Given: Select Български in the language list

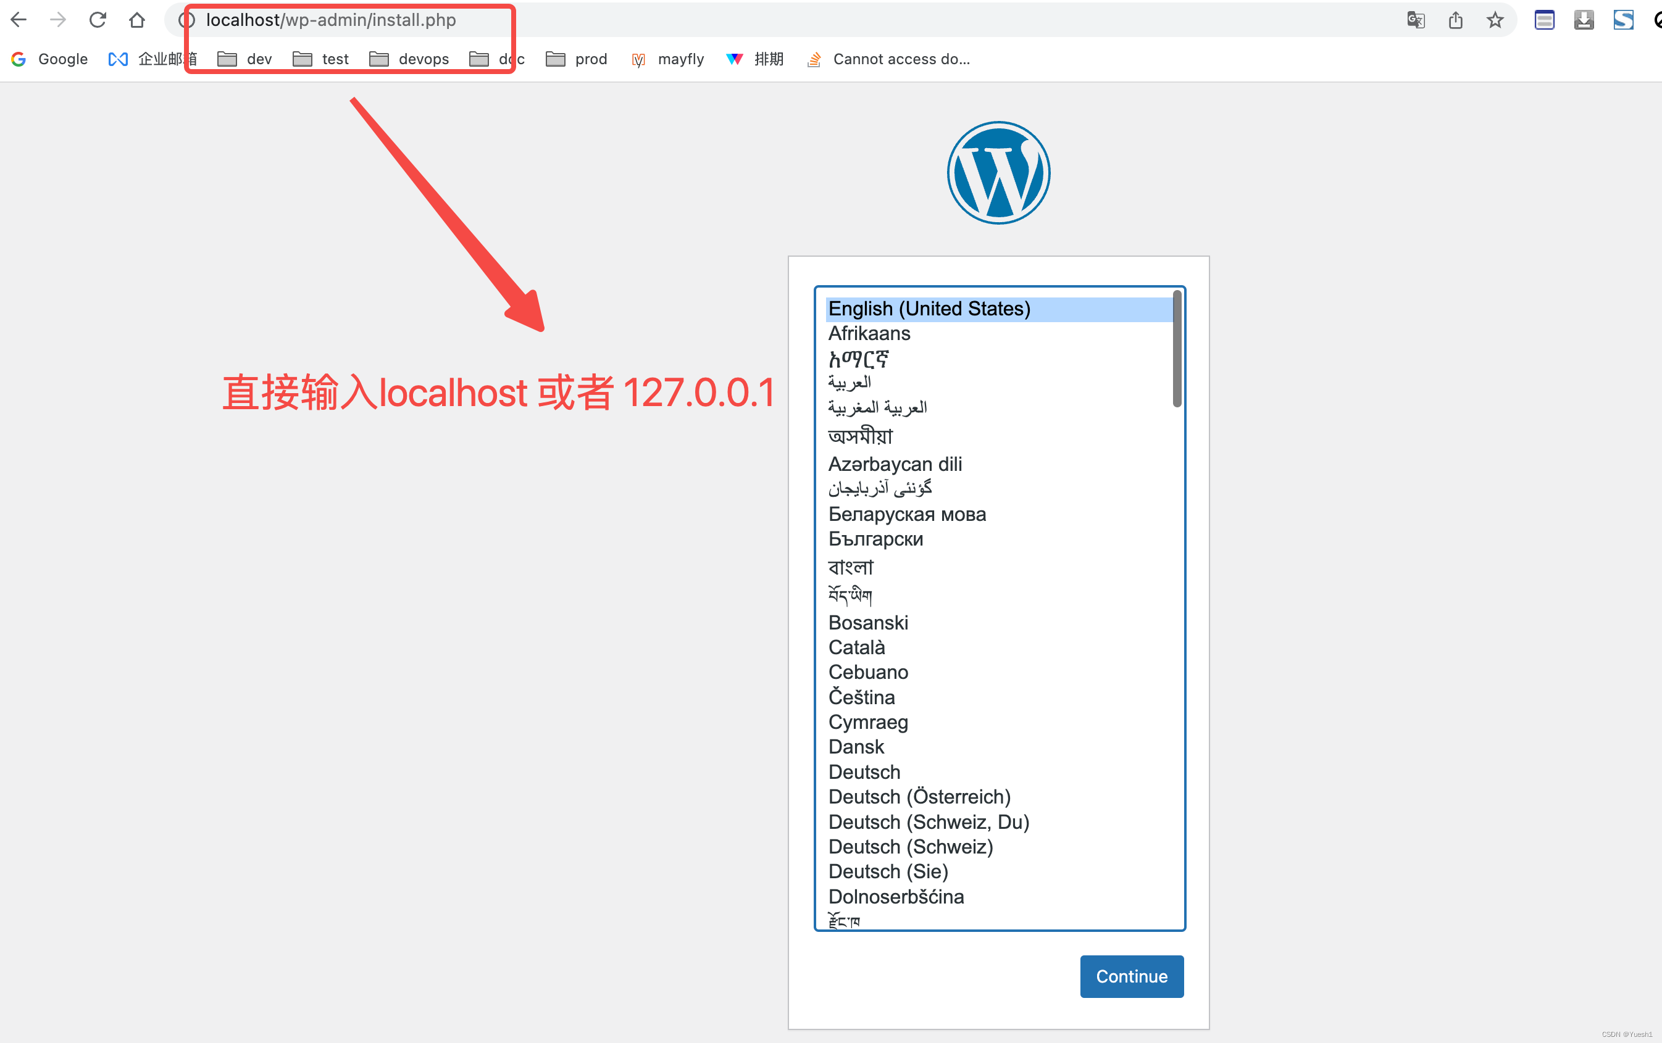Looking at the screenshot, I should click(x=999, y=539).
